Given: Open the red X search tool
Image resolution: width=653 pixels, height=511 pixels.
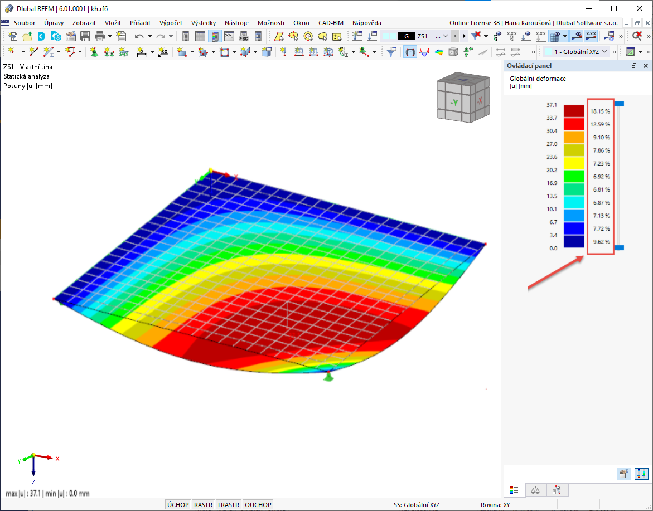Looking at the screenshot, I should pos(637,37).
